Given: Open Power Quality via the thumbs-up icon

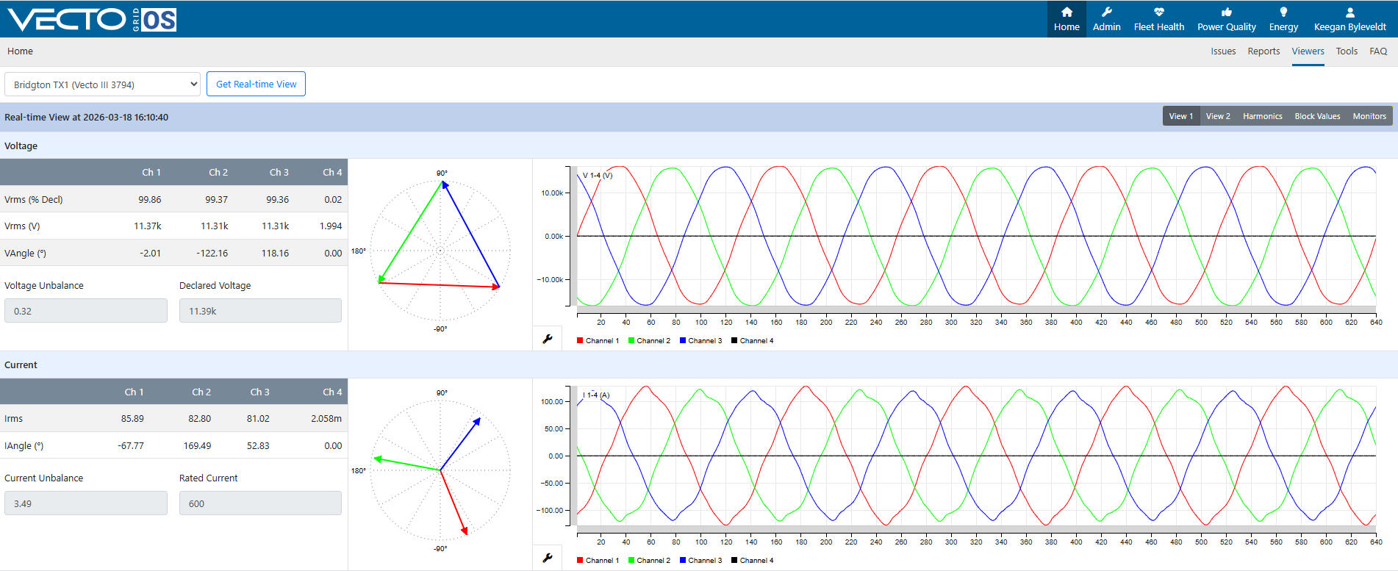Looking at the screenshot, I should click(1226, 12).
